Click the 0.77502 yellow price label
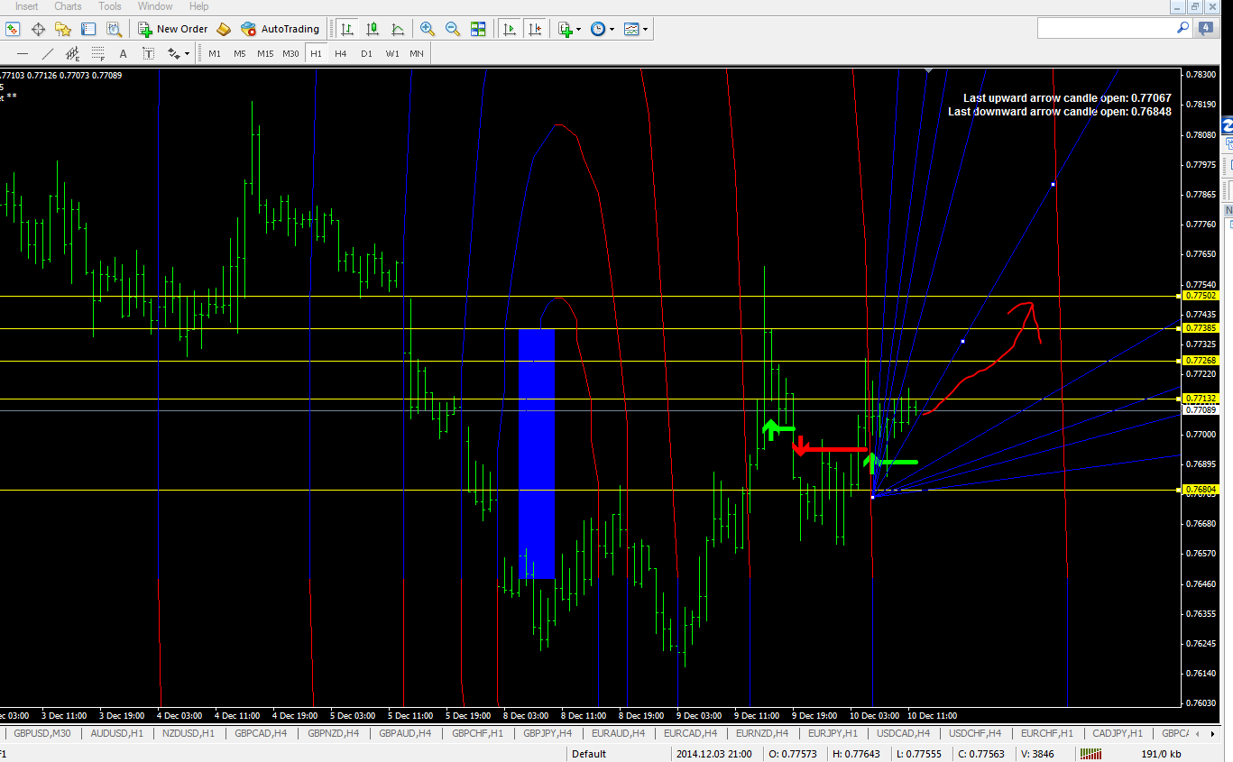This screenshot has height=762, width=1233. pyautogui.click(x=1201, y=296)
